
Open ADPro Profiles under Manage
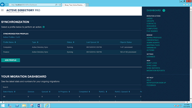pyautogui.click(x=154, y=37)
